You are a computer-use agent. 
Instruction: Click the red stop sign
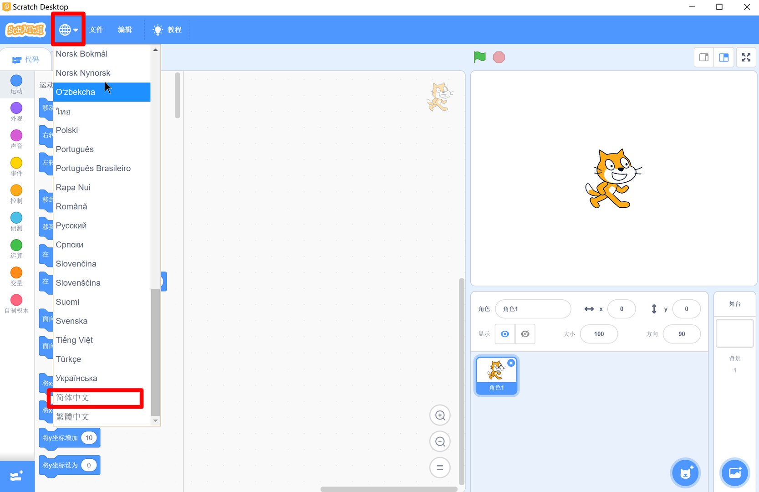click(x=499, y=57)
